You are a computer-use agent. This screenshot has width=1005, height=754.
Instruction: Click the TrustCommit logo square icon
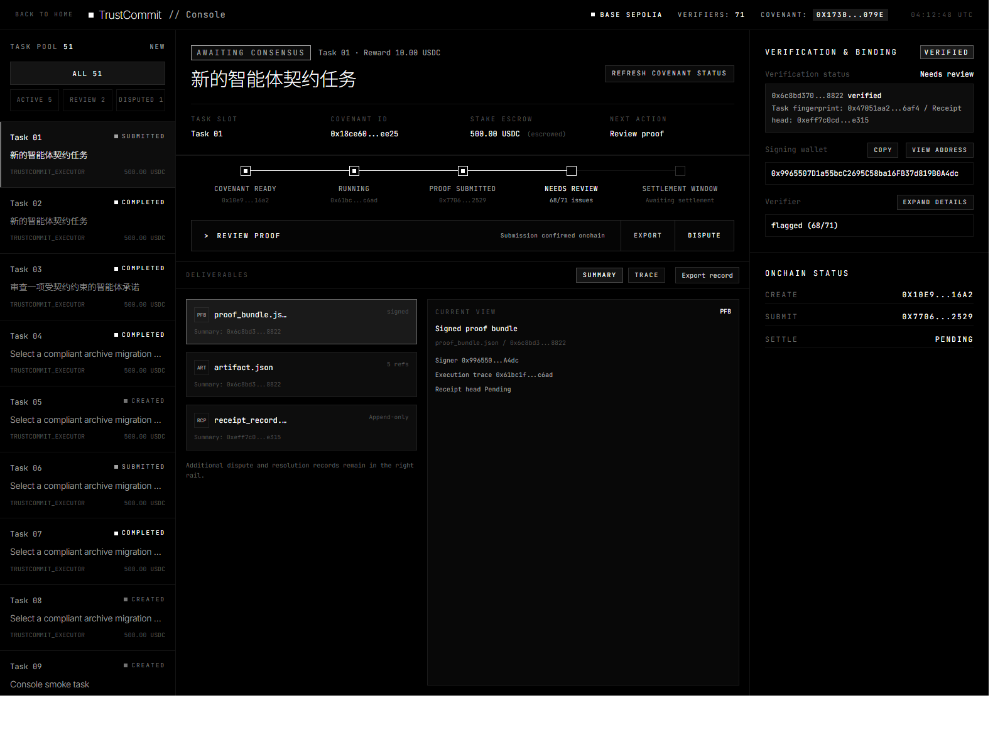(91, 15)
